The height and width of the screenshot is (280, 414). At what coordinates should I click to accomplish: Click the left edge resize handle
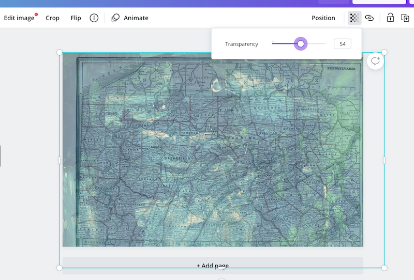[x=60, y=160]
